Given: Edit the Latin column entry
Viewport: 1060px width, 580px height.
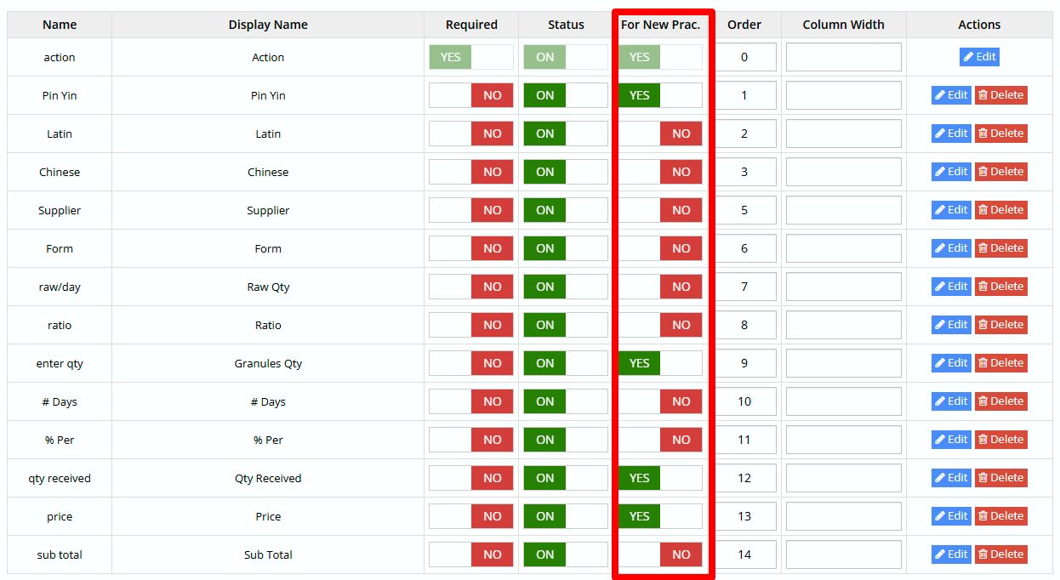Looking at the screenshot, I should pos(950,134).
